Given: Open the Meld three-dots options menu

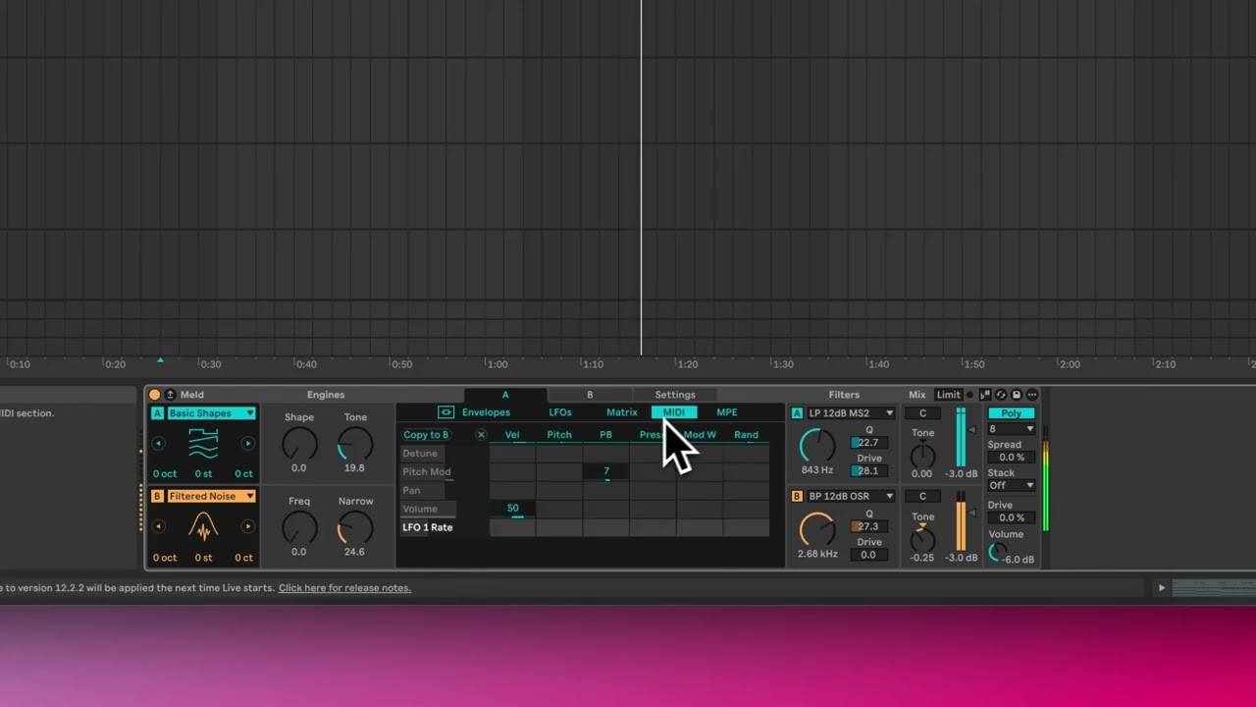Looking at the screenshot, I should coord(1032,395).
